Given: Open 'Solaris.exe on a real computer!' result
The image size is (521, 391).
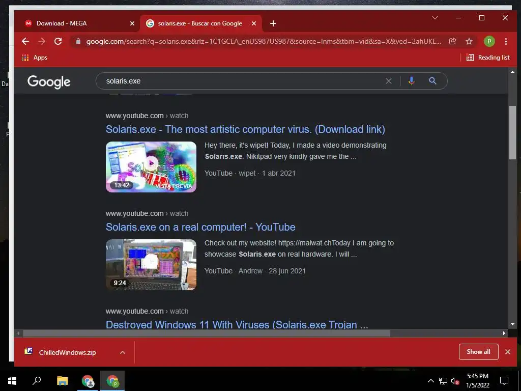Looking at the screenshot, I should click(200, 227).
